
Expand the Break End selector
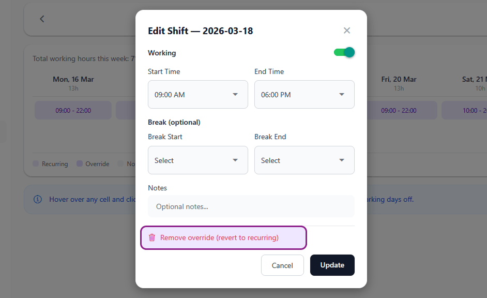tap(304, 160)
